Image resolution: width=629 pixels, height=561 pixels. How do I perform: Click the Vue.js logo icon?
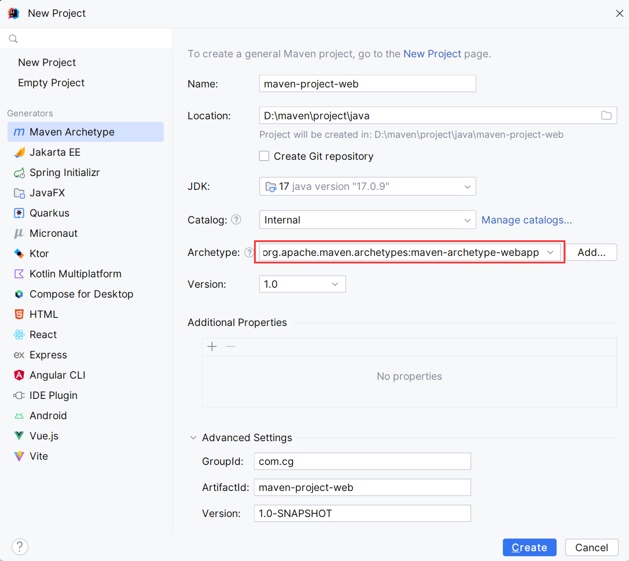[x=19, y=436]
